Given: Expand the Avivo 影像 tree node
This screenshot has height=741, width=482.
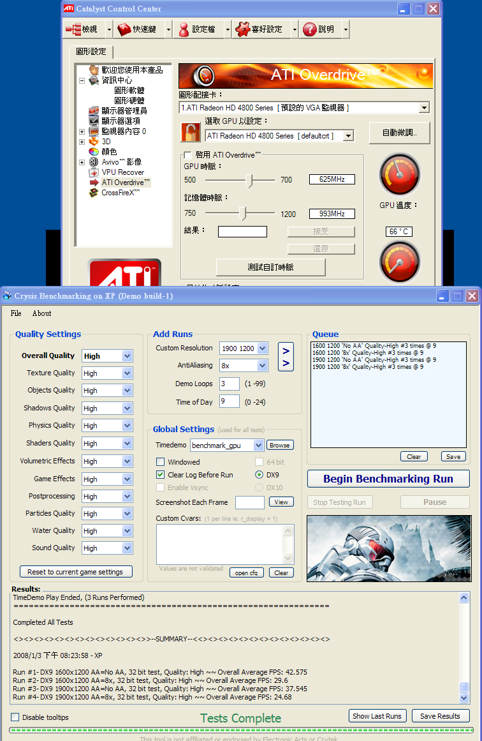Looking at the screenshot, I should click(82, 162).
